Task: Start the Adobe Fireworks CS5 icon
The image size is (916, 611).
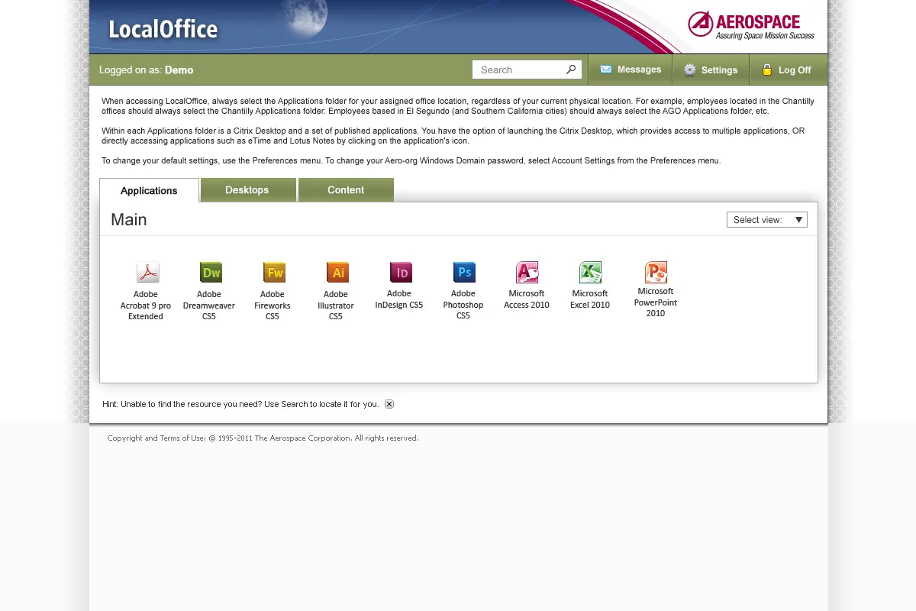Action: tap(274, 272)
